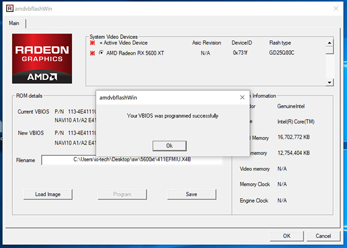Click the Current VBIOS label
347x248 pixels.
(x=33, y=111)
